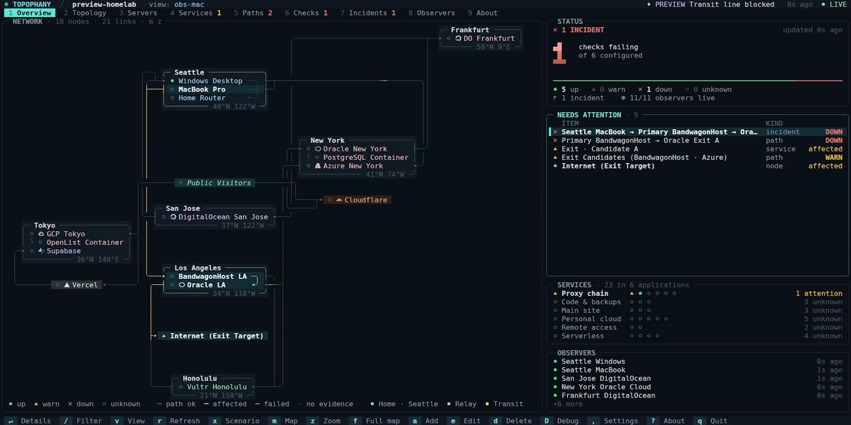The height and width of the screenshot is (425, 851).
Task: Click the Edit 'e' key icon
Action: tap(453, 421)
